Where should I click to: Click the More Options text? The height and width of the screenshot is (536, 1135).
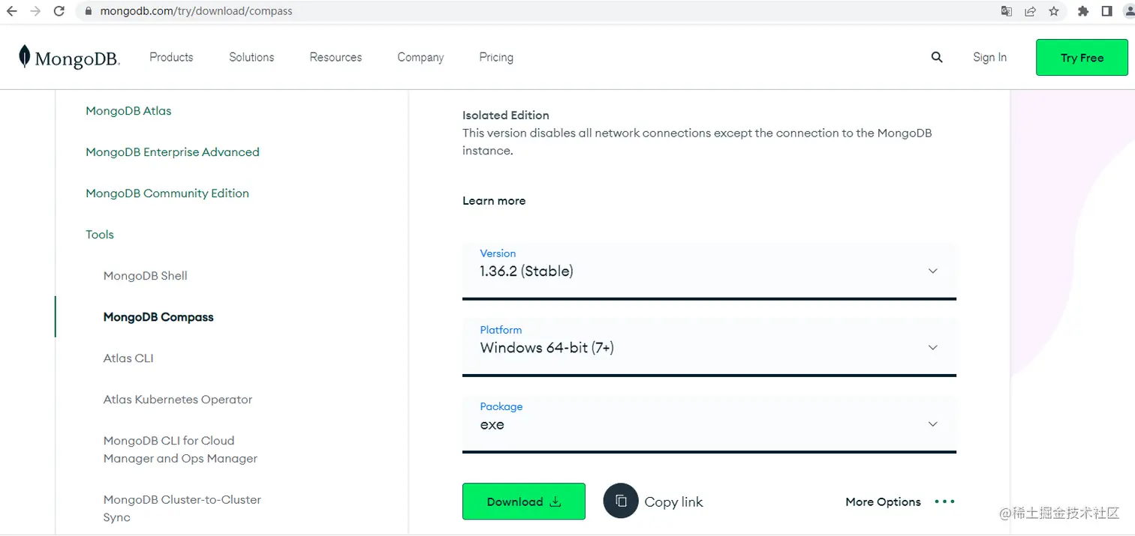(883, 502)
